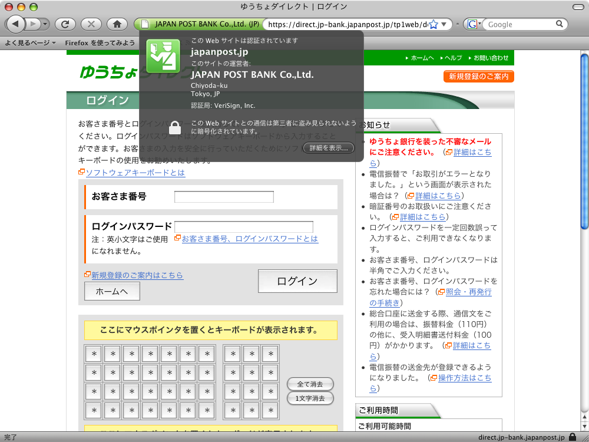This screenshot has height=442, width=589.
Task: Click the search magnifier icon
Action: pos(560,24)
